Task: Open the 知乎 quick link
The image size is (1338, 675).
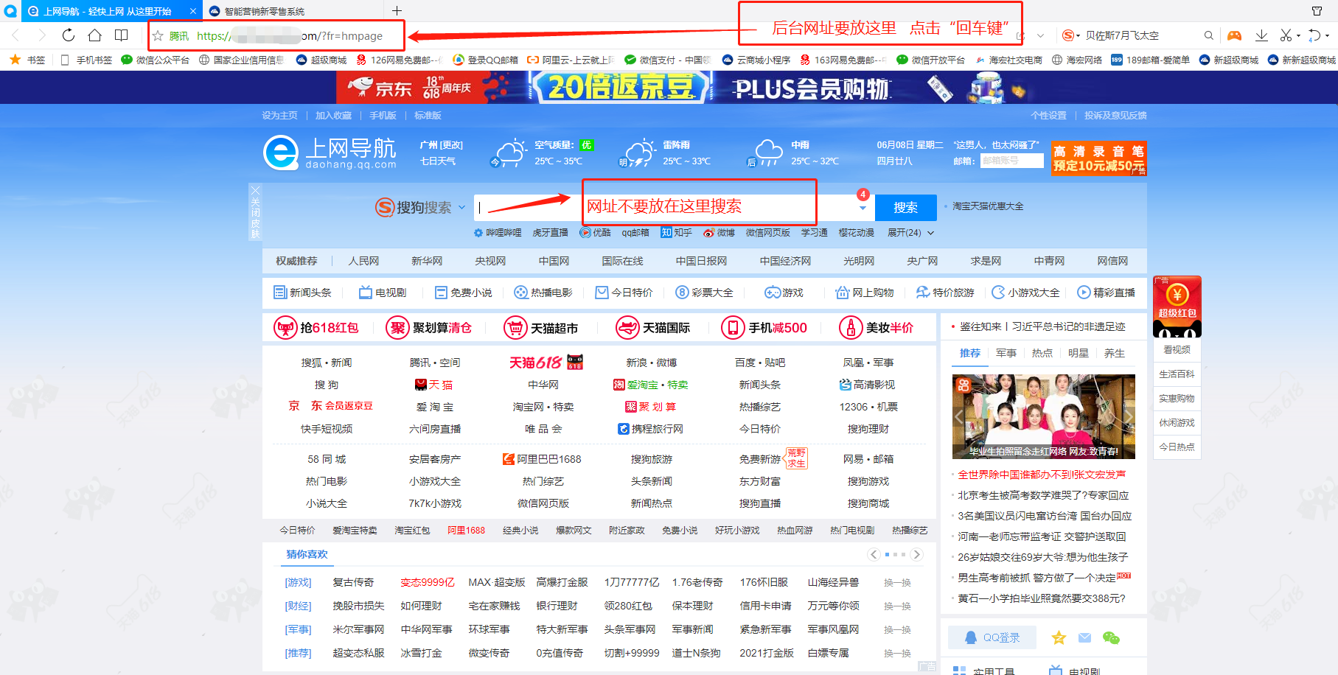Action: click(x=677, y=232)
